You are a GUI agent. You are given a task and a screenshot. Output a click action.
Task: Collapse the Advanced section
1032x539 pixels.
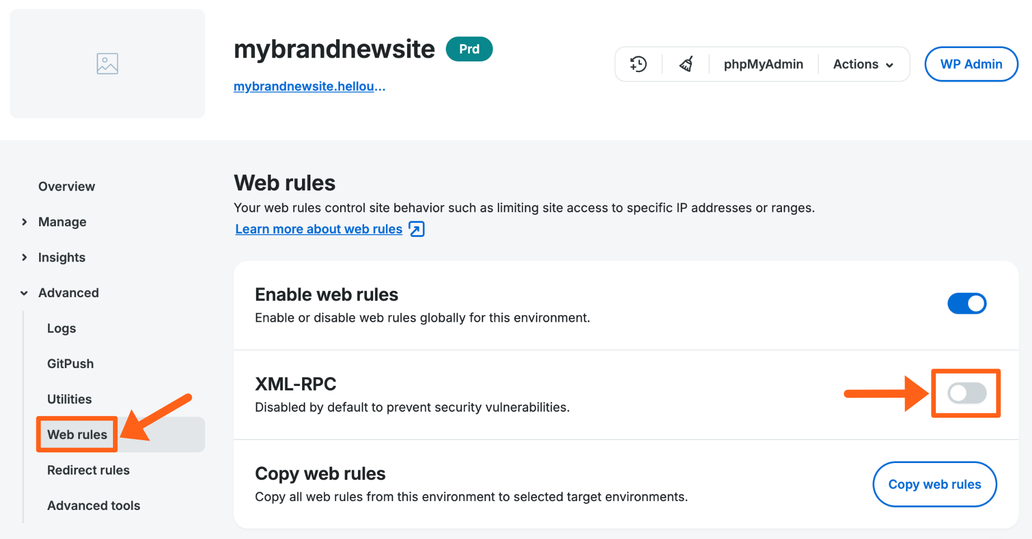(68, 292)
